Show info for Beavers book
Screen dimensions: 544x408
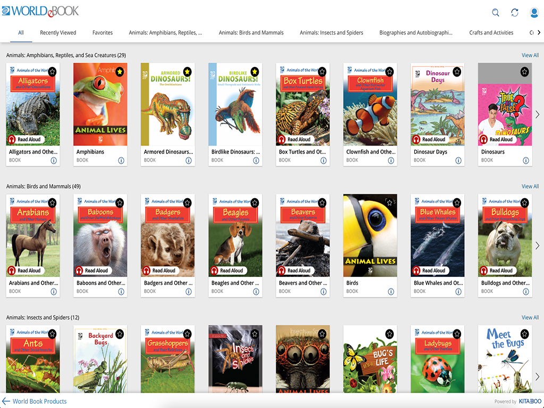pos(324,292)
